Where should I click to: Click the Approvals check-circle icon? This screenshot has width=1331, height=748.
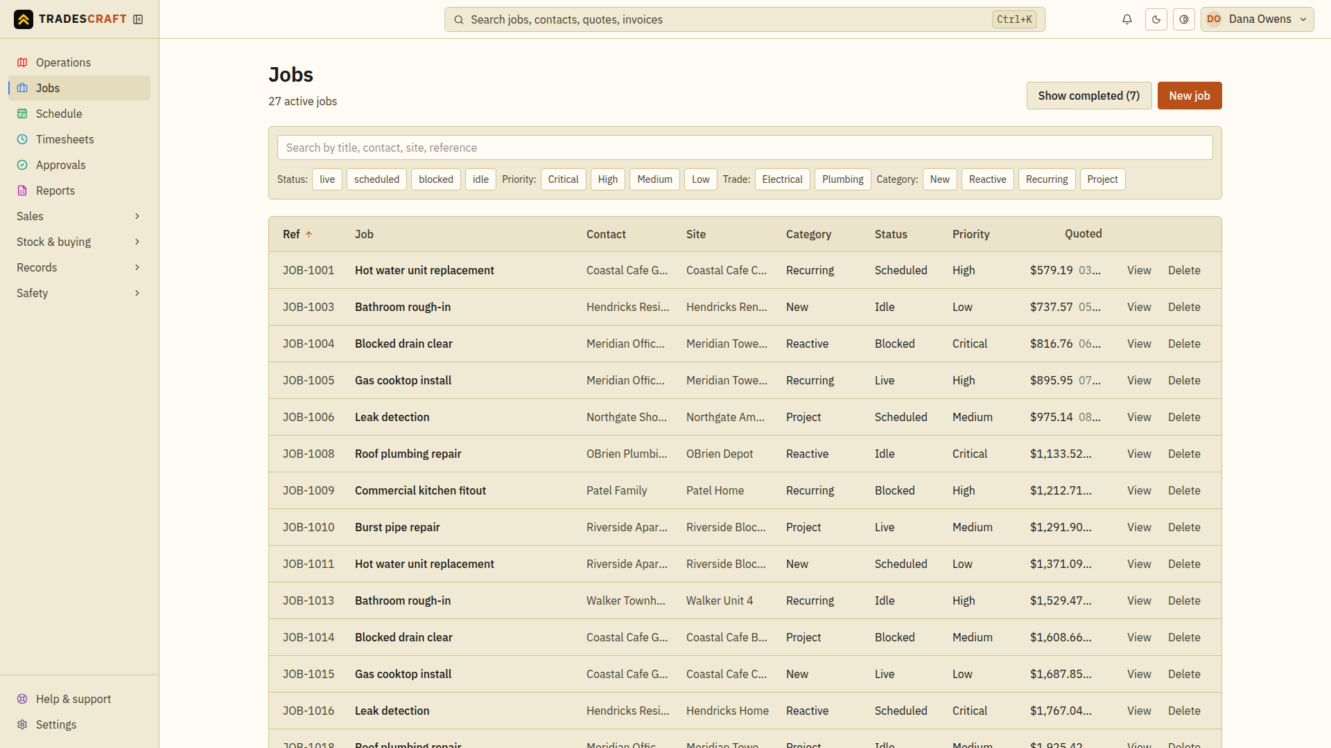[22, 165]
